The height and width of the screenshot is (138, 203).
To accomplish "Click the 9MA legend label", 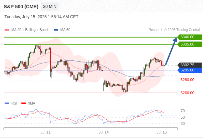I will pos(32,103).
